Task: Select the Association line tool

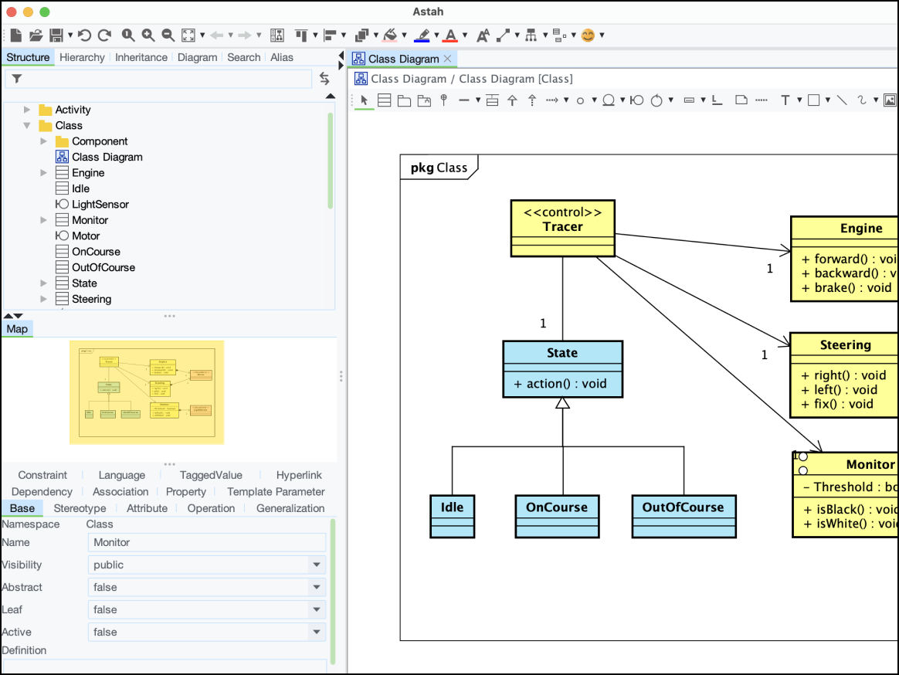Action: point(464,100)
